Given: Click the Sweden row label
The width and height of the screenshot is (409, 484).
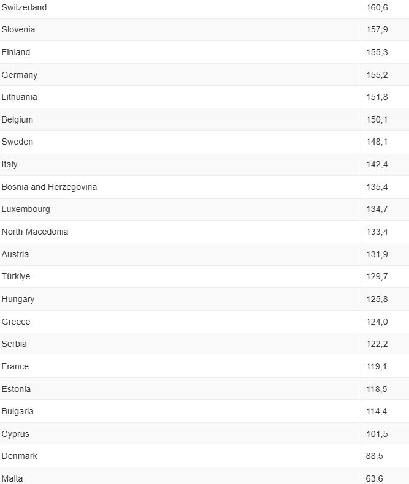Looking at the screenshot, I should pos(17,142).
